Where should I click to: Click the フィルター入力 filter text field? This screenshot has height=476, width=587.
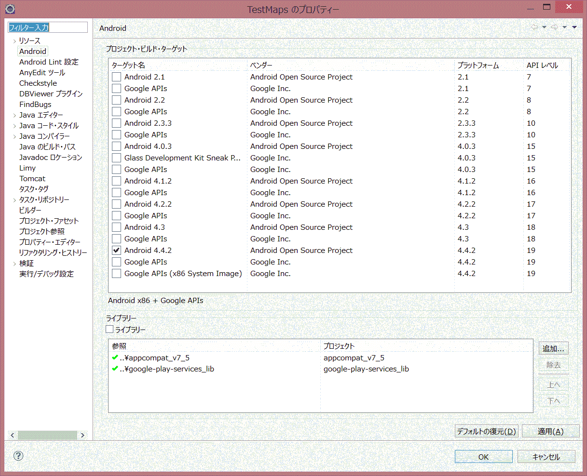tap(48, 27)
